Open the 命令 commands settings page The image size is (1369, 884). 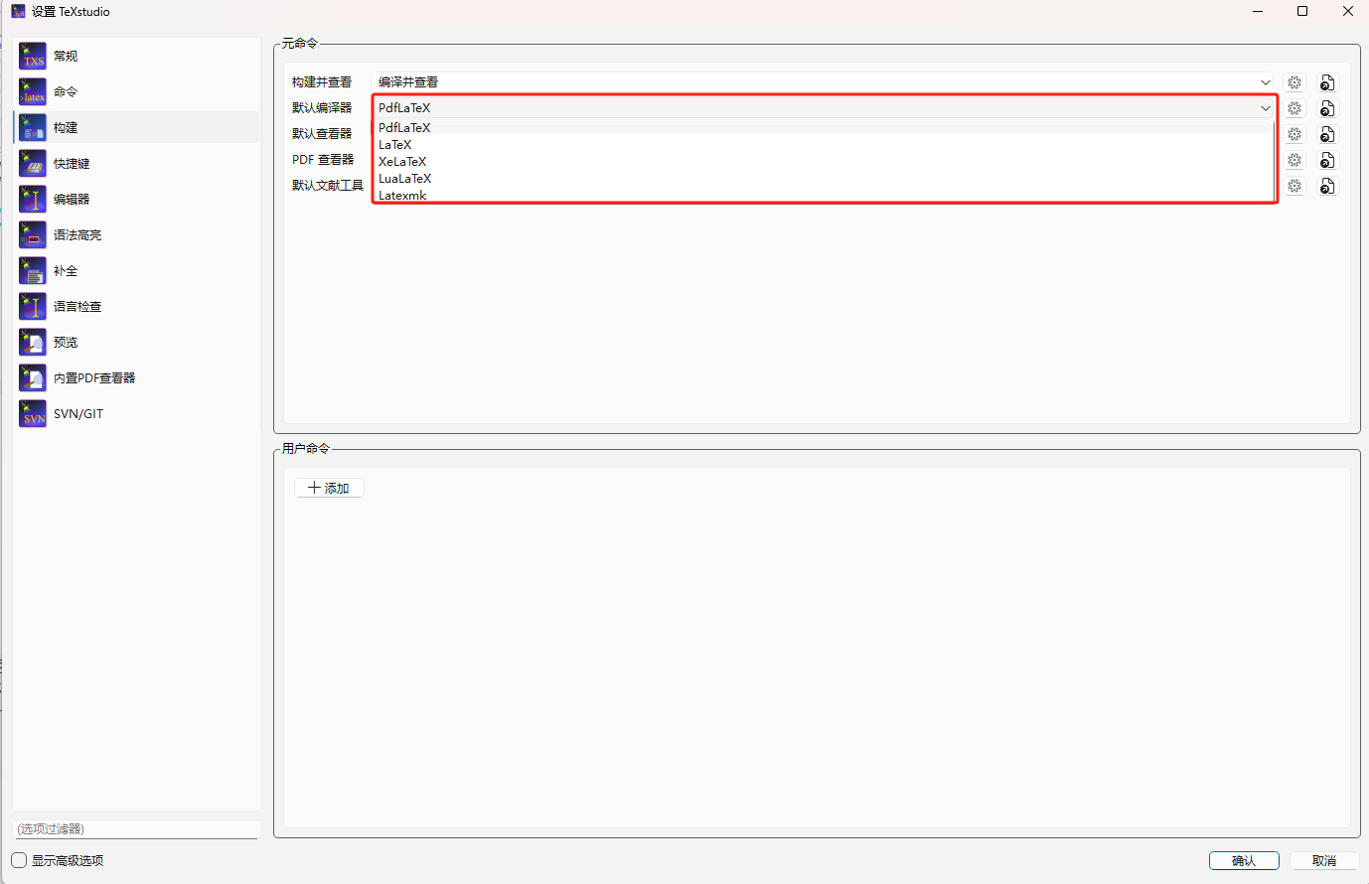click(x=137, y=91)
